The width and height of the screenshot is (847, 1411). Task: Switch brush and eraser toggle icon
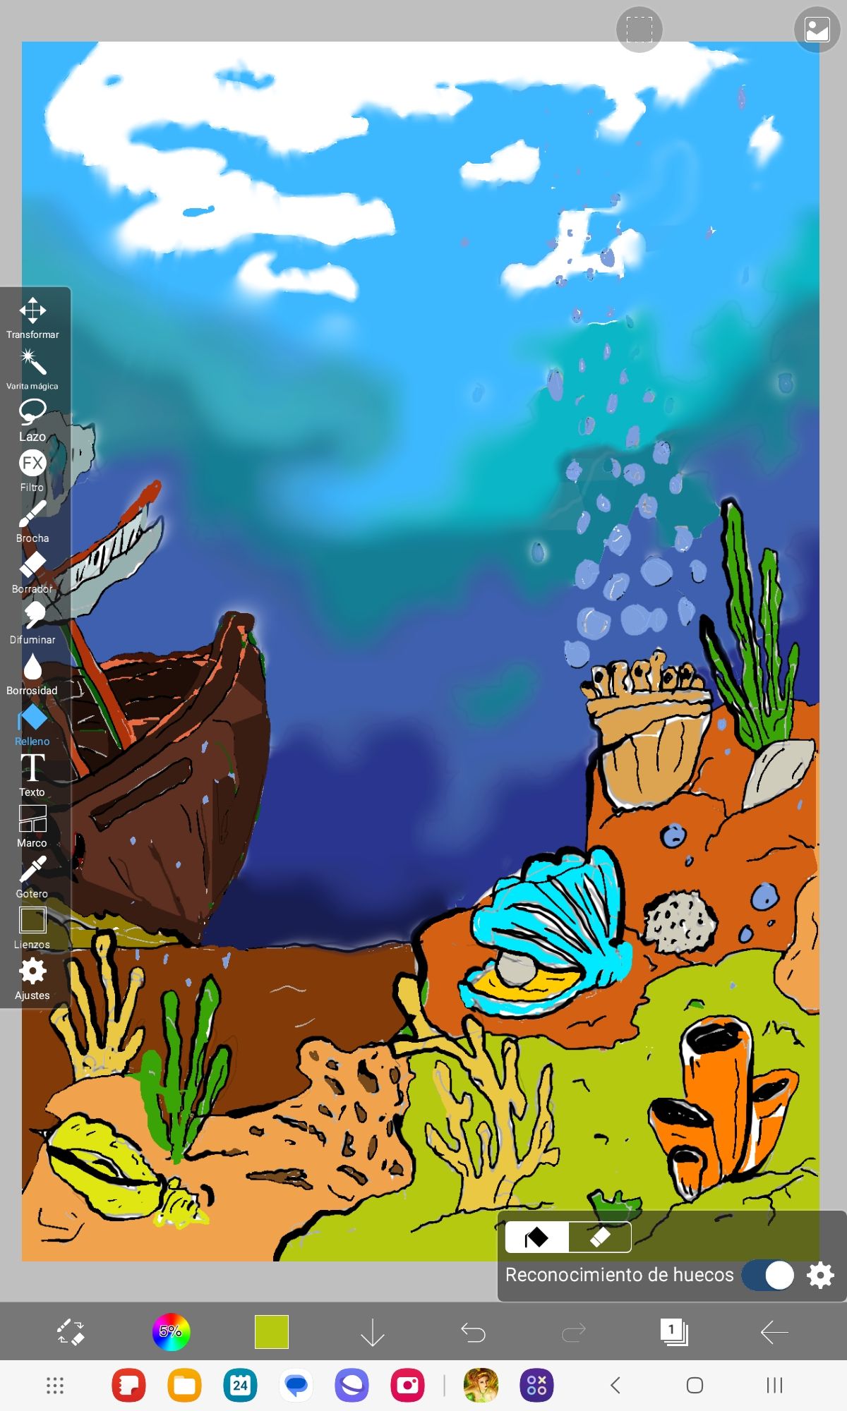(x=71, y=1332)
